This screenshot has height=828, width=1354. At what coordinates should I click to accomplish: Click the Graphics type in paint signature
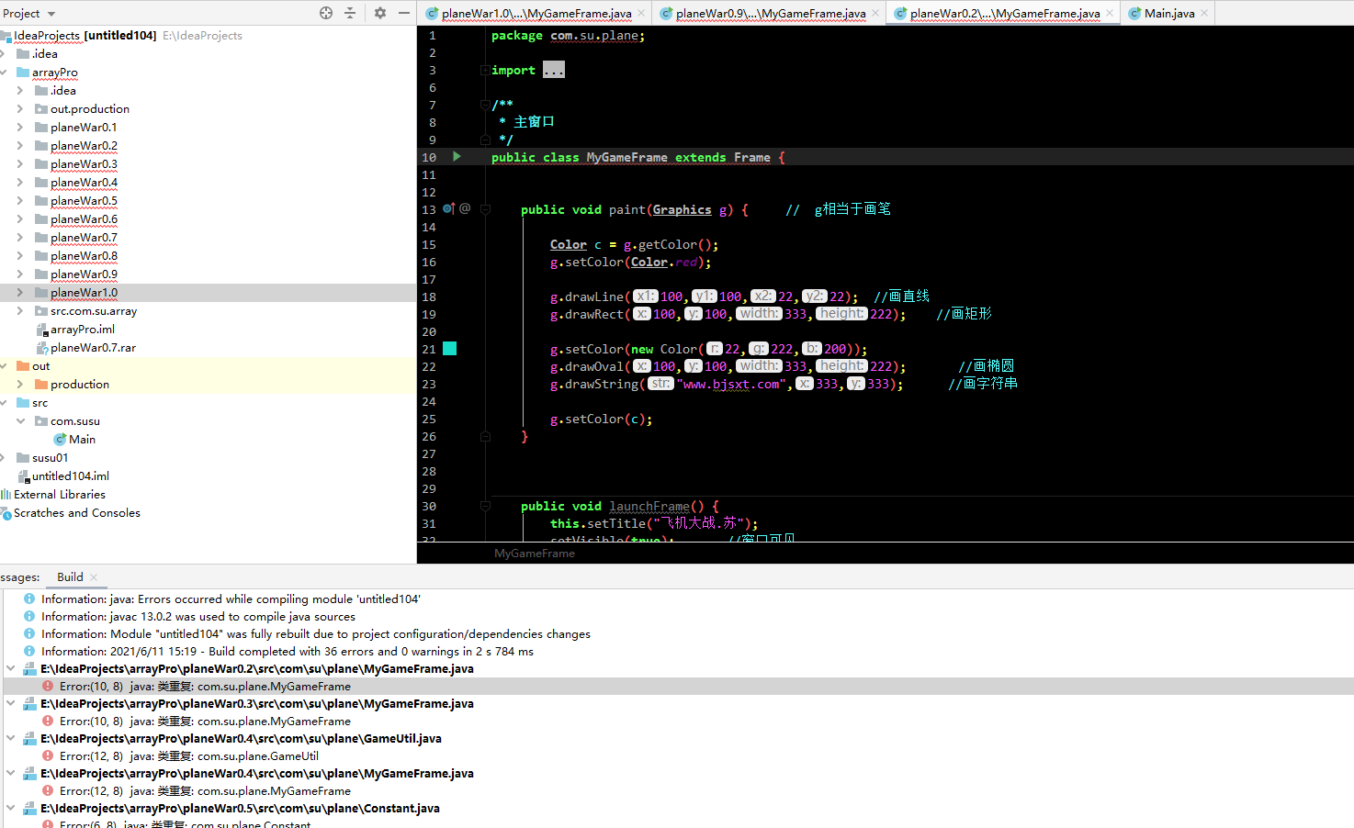pos(682,210)
